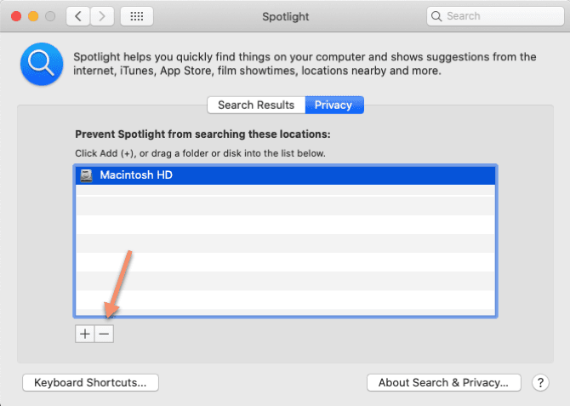
Task: Click the first empty row below Macintosh HD
Action: tap(285, 194)
